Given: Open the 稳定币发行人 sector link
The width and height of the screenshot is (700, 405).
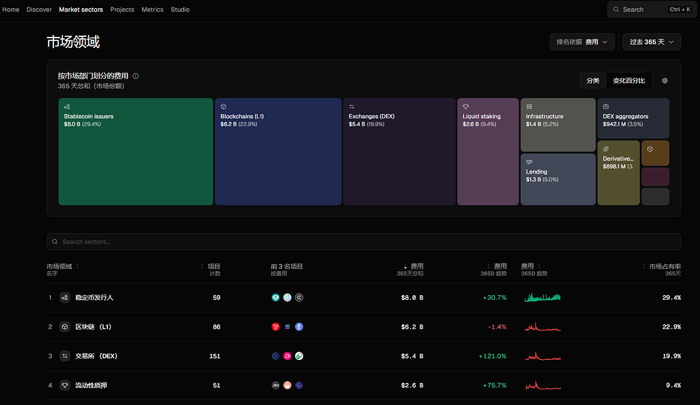Looking at the screenshot, I should coord(94,298).
